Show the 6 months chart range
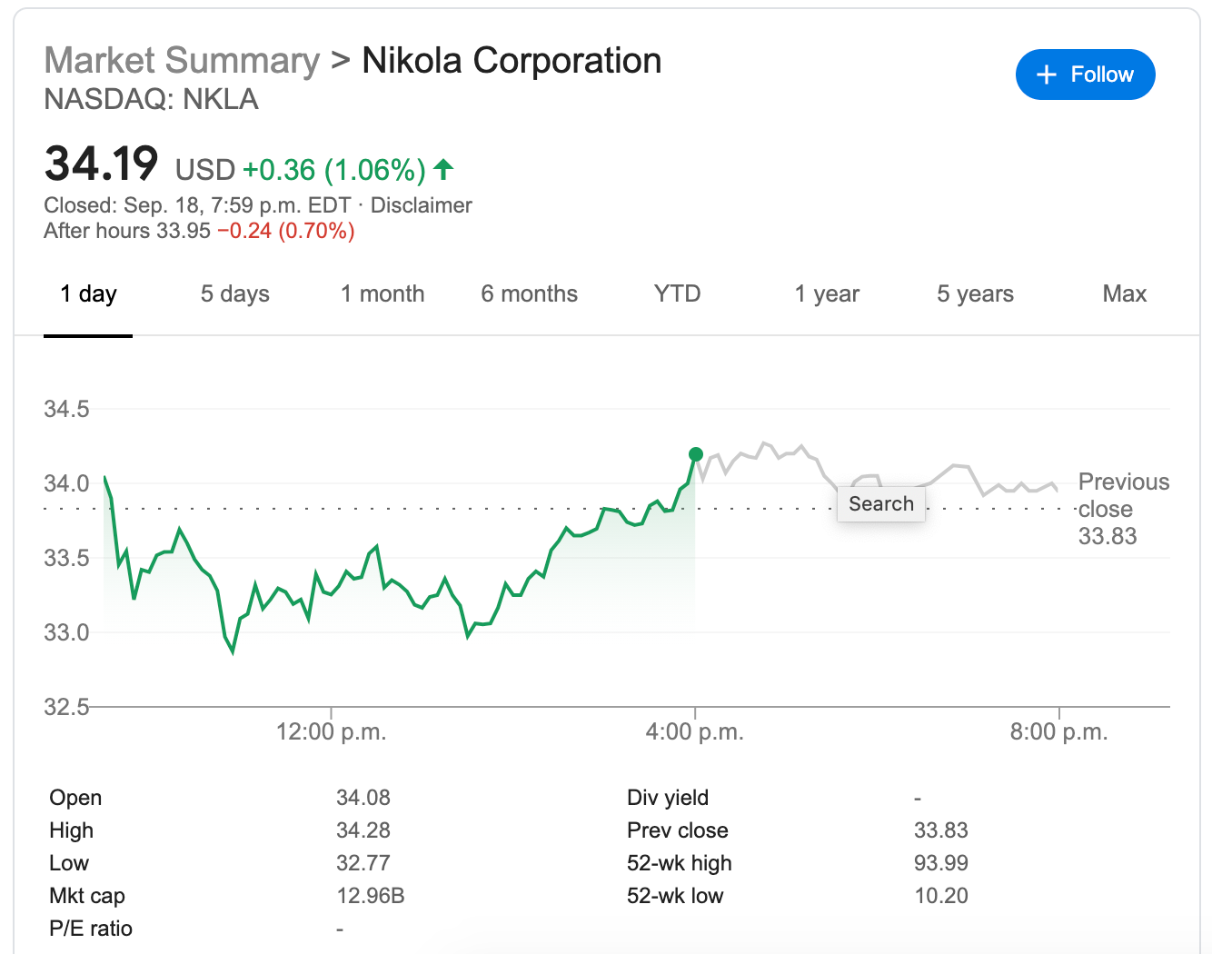 coord(529,294)
